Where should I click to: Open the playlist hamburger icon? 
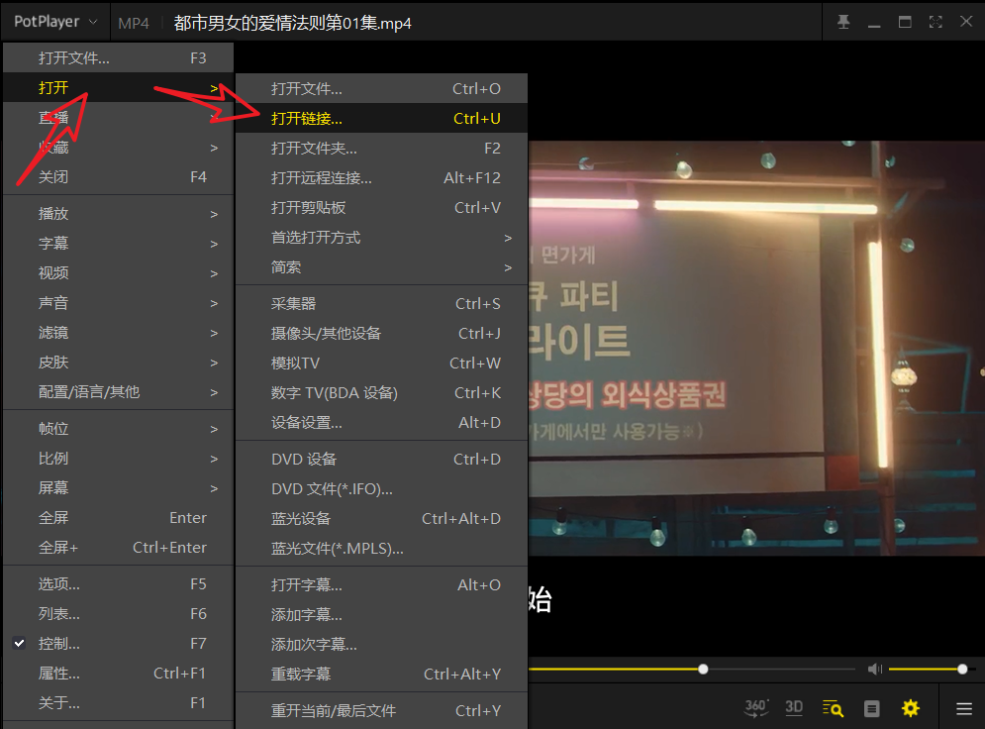(x=963, y=708)
